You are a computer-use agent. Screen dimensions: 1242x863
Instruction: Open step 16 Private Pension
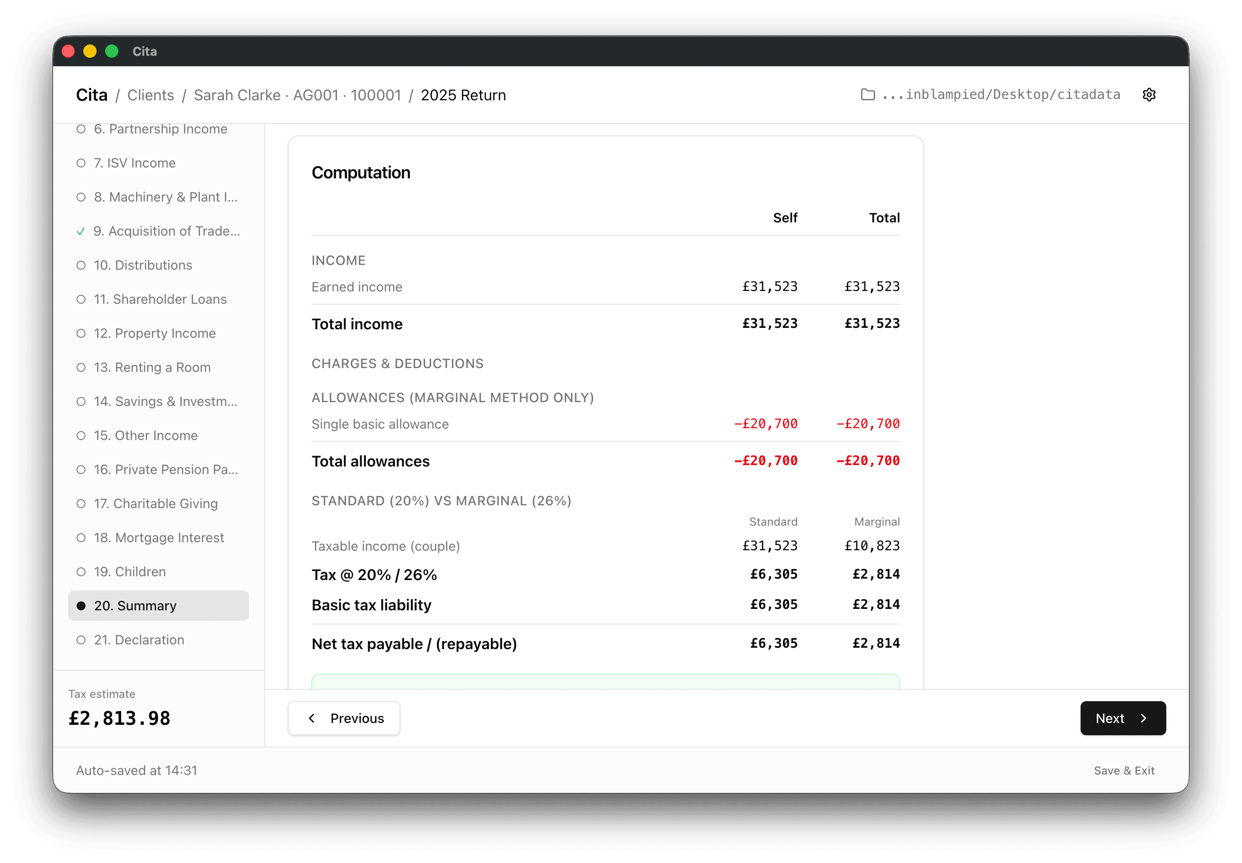(159, 469)
